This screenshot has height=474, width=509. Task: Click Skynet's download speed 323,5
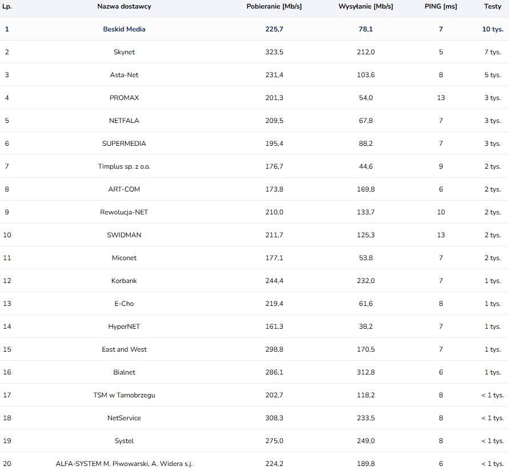coord(274,52)
